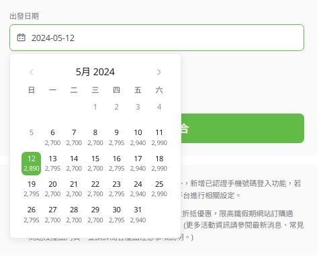Screen dimensions: 323x258
Task: Go to previous month arrow
Action: click(32, 72)
